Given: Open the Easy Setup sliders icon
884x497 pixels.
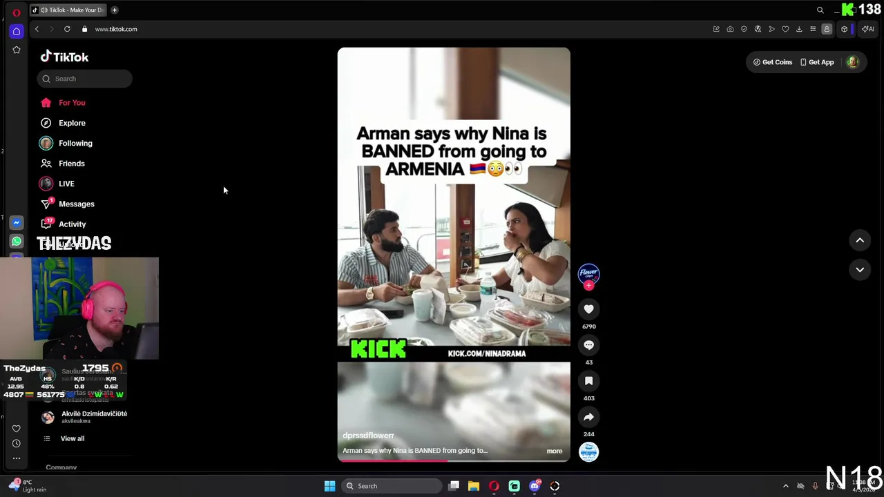Looking at the screenshot, I should point(813,29).
